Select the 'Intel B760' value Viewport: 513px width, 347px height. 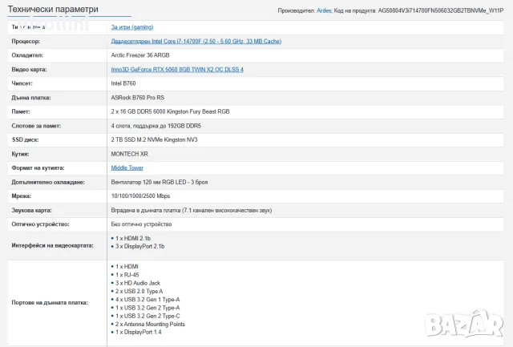[x=123, y=83]
